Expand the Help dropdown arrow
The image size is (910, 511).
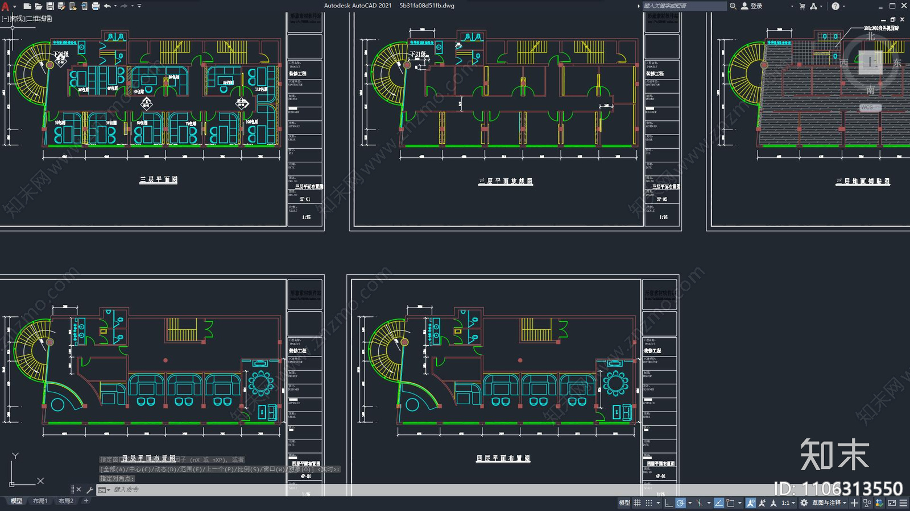click(x=843, y=6)
